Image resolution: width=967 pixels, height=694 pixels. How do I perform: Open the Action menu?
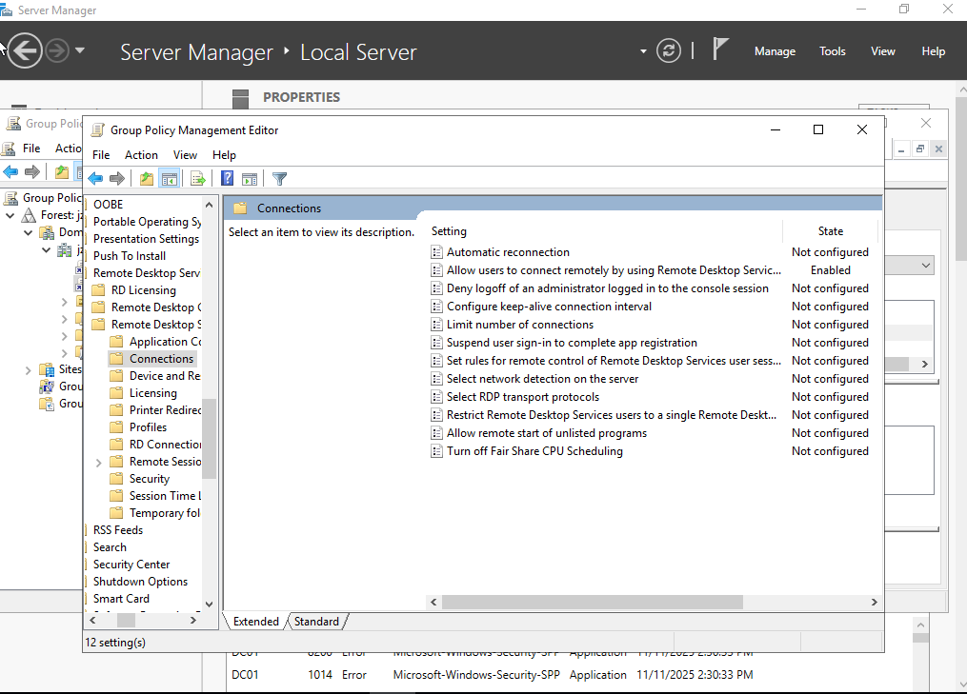[x=141, y=154]
